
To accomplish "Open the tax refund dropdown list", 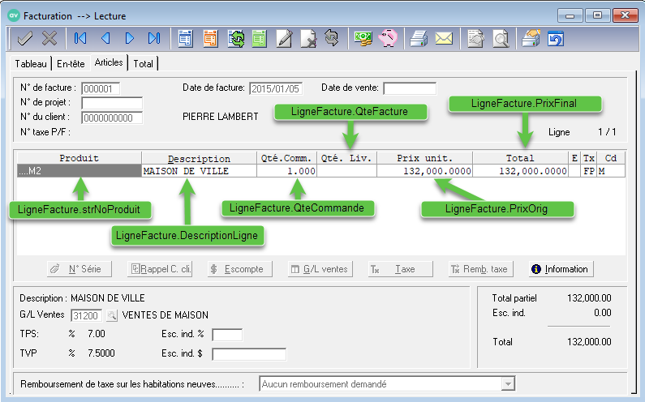I will (508, 384).
